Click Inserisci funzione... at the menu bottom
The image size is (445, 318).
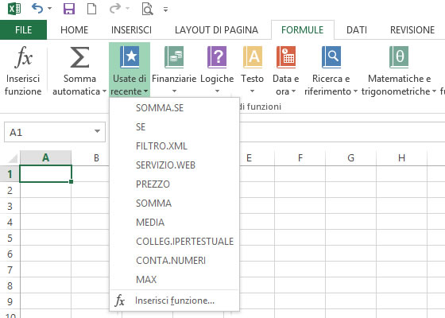[x=174, y=301]
